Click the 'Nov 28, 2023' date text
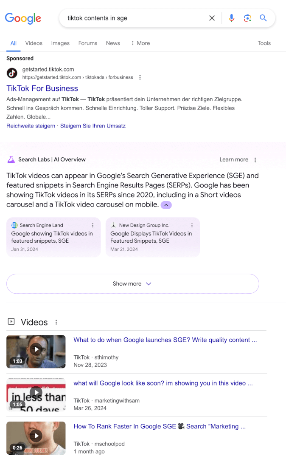 click(90, 365)
